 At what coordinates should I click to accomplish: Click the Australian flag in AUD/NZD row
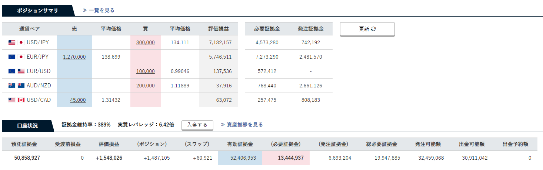[x=12, y=86]
